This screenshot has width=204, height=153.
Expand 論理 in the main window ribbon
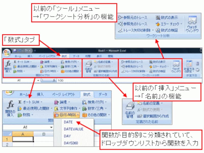pos(46,62)
